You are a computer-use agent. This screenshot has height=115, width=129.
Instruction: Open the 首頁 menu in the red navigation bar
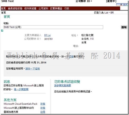(x=3, y=8)
